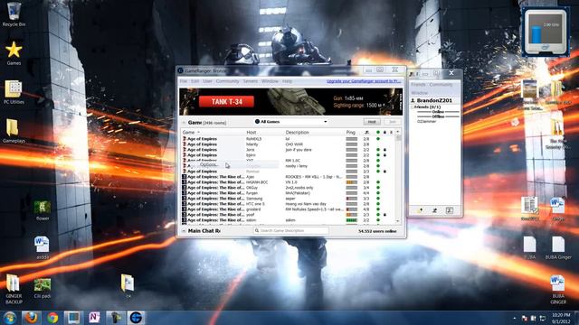Open the Recycle Bin desktop icon
Image resolution: width=579 pixels, height=325 pixels.
14,14
